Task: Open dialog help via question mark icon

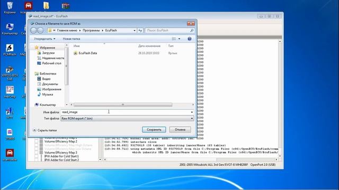Action: 190,39
